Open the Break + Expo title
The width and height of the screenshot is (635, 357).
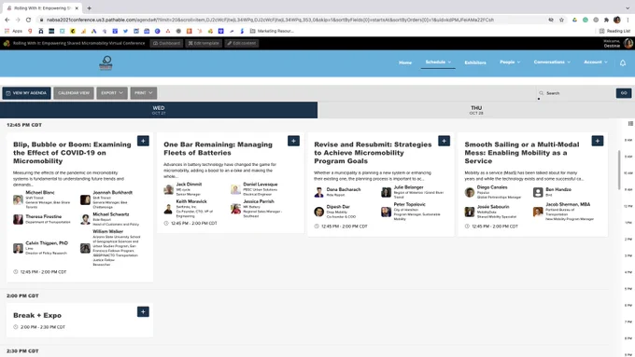tap(37, 315)
